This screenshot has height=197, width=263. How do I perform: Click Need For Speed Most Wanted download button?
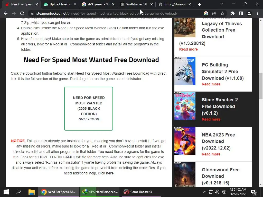[89, 109]
